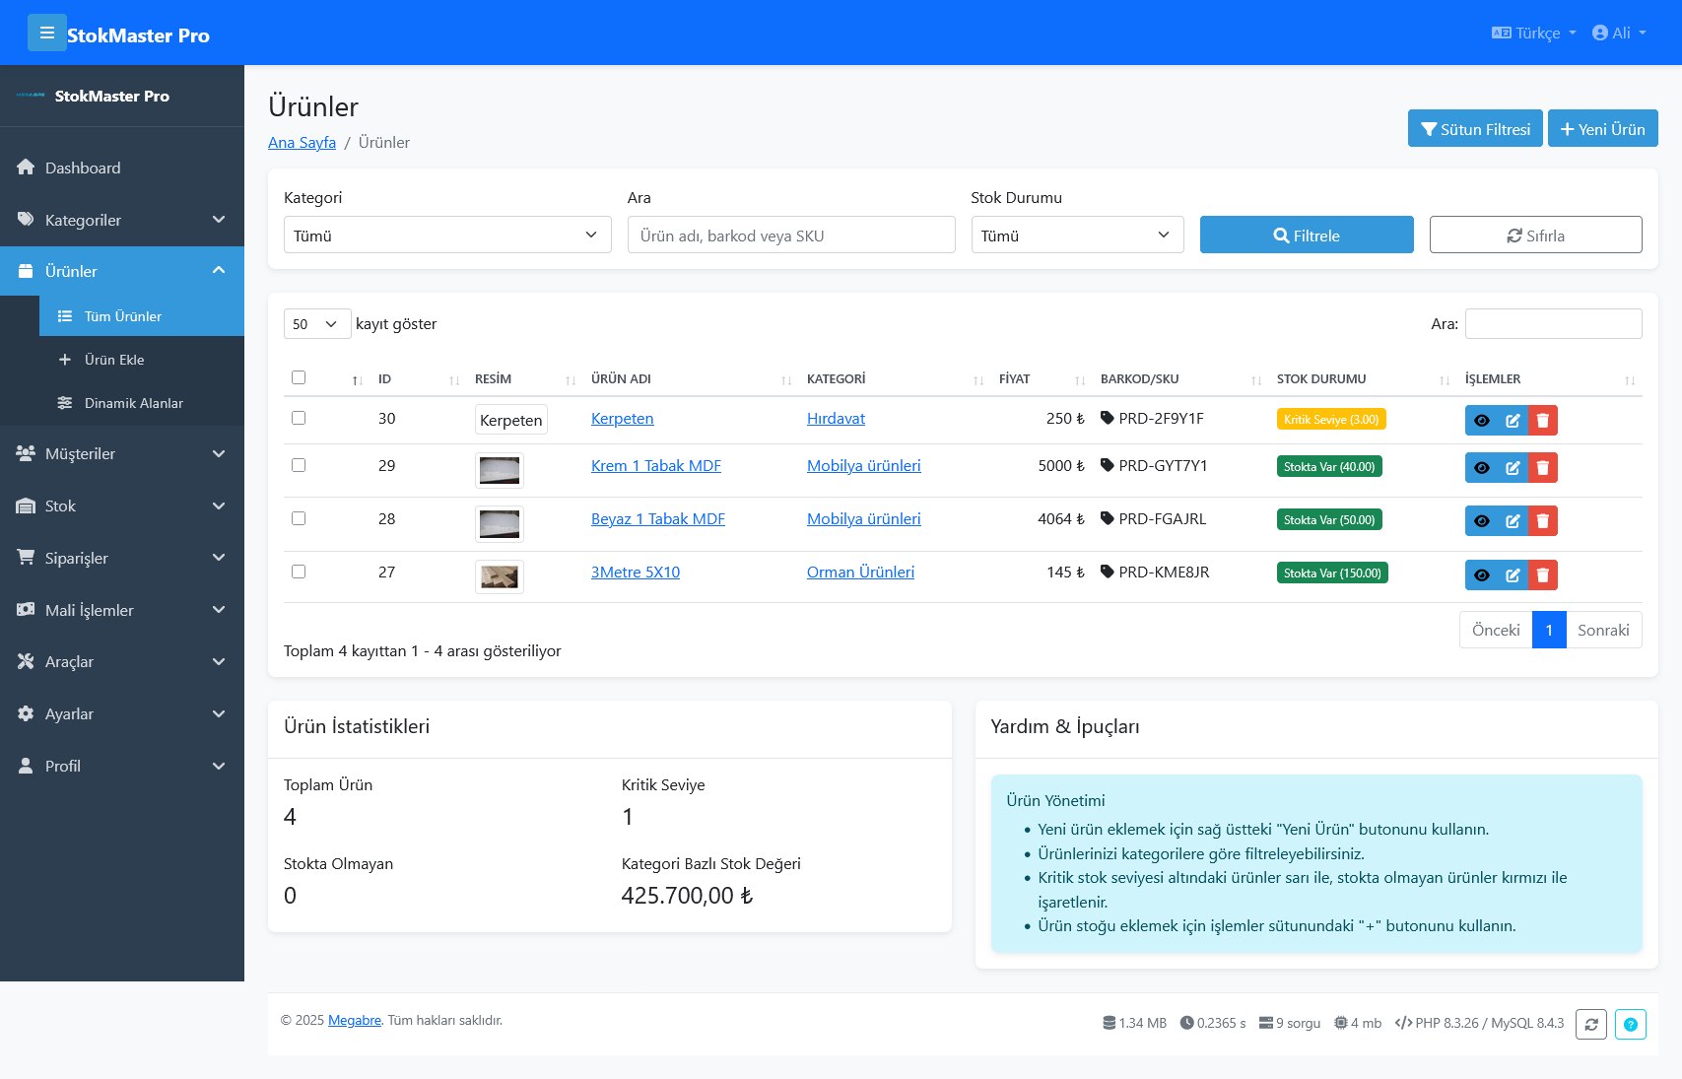This screenshot has width=1682, height=1079.
Task: Open the Kategori dropdown filter
Action: tap(447, 235)
